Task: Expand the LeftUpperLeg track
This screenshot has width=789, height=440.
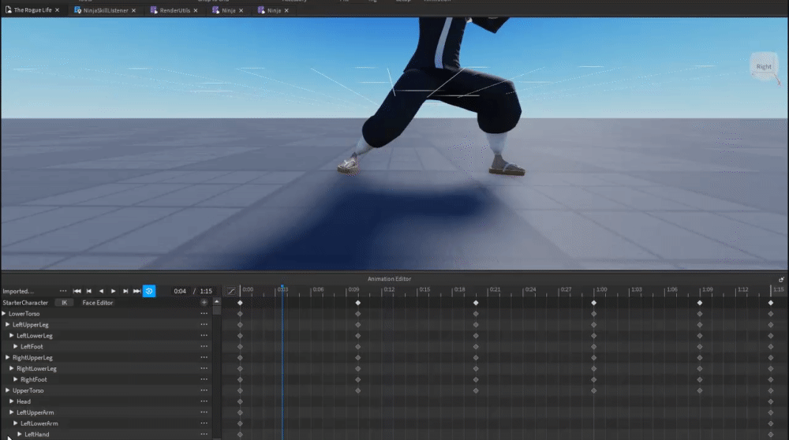Action: (x=8, y=325)
